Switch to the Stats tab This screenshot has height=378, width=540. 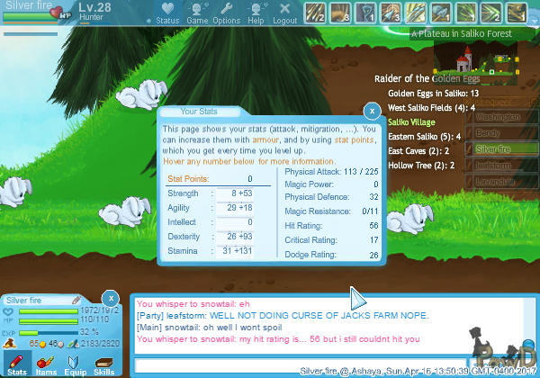click(x=16, y=364)
